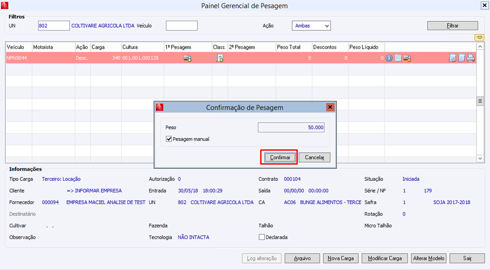
Task: Click the UN input field with 802
Action: point(54,26)
